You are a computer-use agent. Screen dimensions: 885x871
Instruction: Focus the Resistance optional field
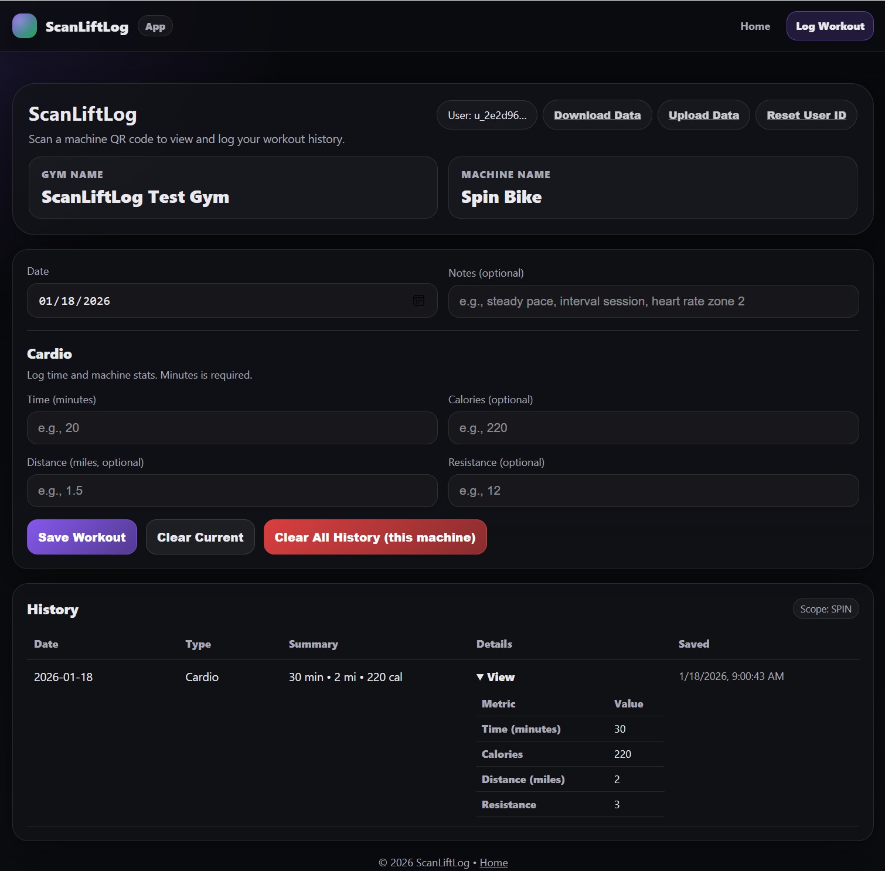[653, 491]
